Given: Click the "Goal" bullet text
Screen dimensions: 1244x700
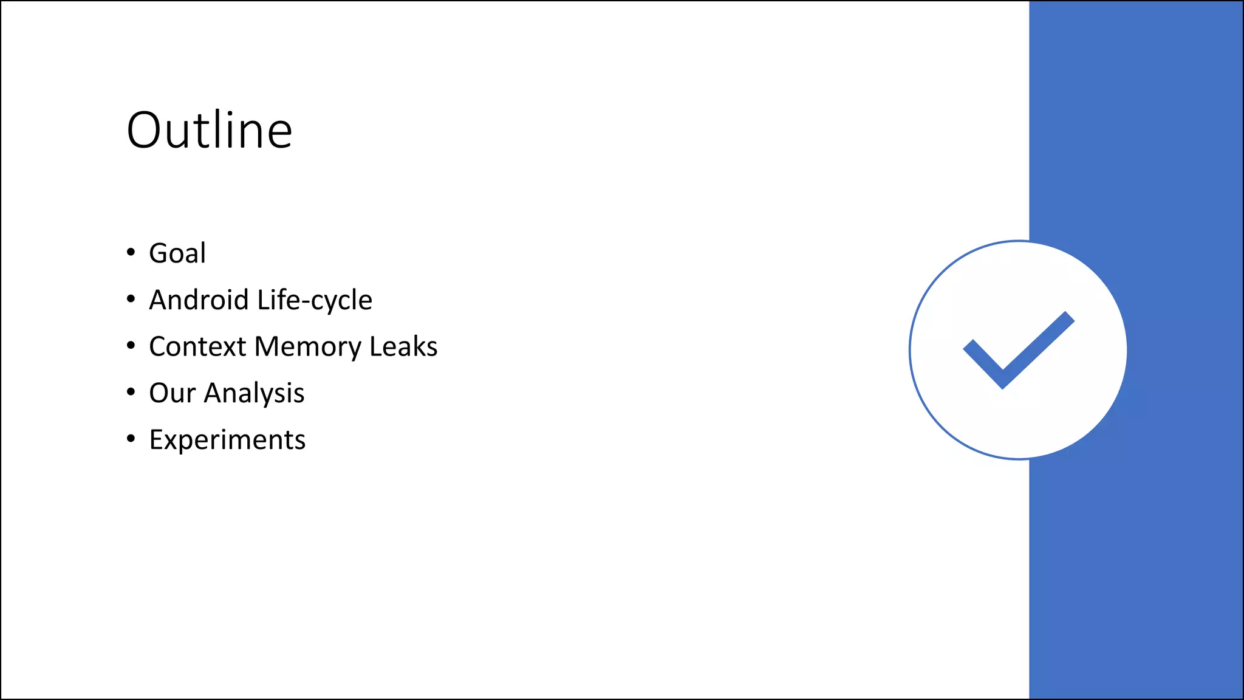Looking at the screenshot, I should [177, 253].
